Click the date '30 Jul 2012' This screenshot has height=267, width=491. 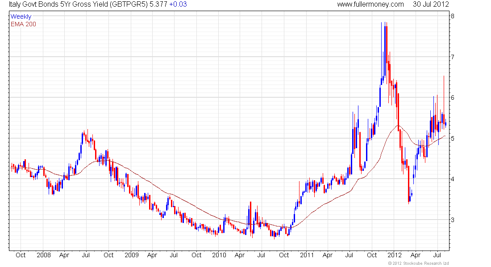coord(431,4)
